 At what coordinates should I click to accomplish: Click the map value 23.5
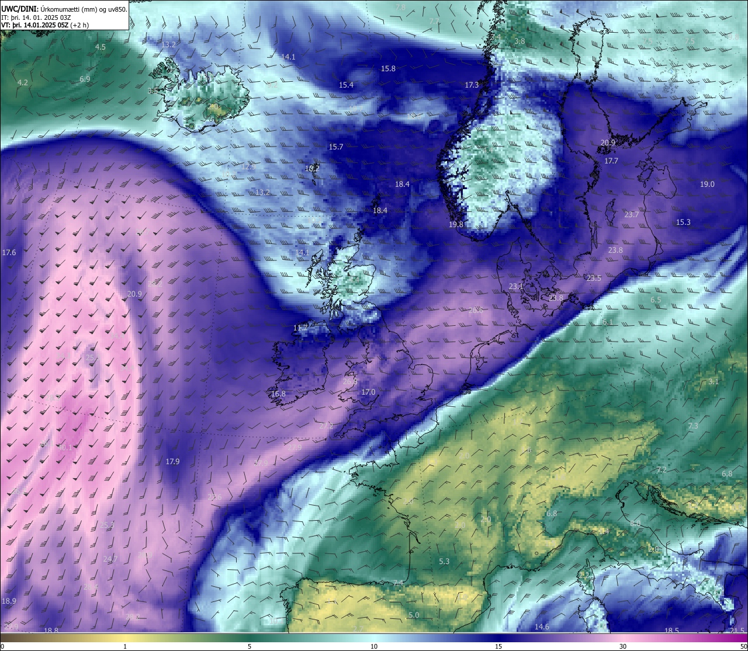point(594,278)
